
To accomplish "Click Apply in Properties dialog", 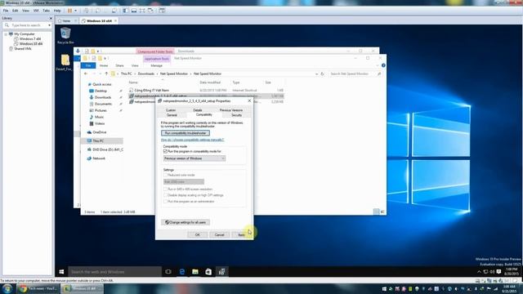I will (x=241, y=234).
